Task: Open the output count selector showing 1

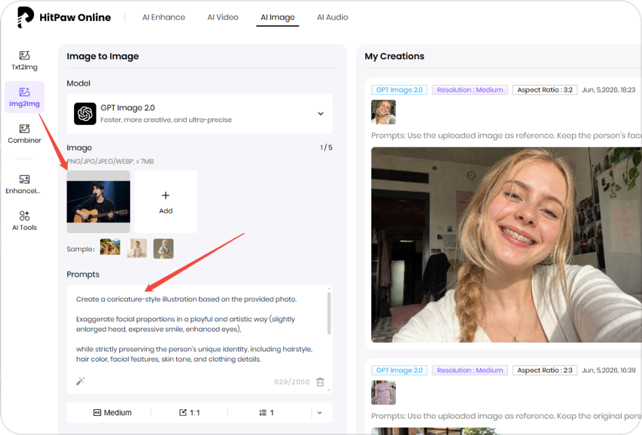Action: pos(267,413)
